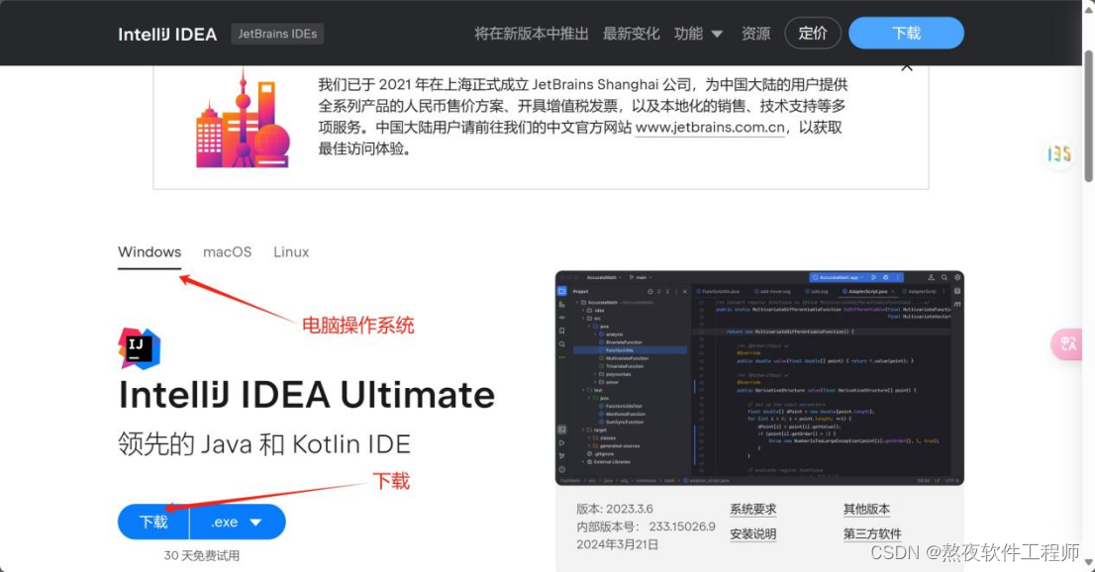This screenshot has height=572, width=1095.
Task: Select the Windows tab
Action: coord(149,252)
